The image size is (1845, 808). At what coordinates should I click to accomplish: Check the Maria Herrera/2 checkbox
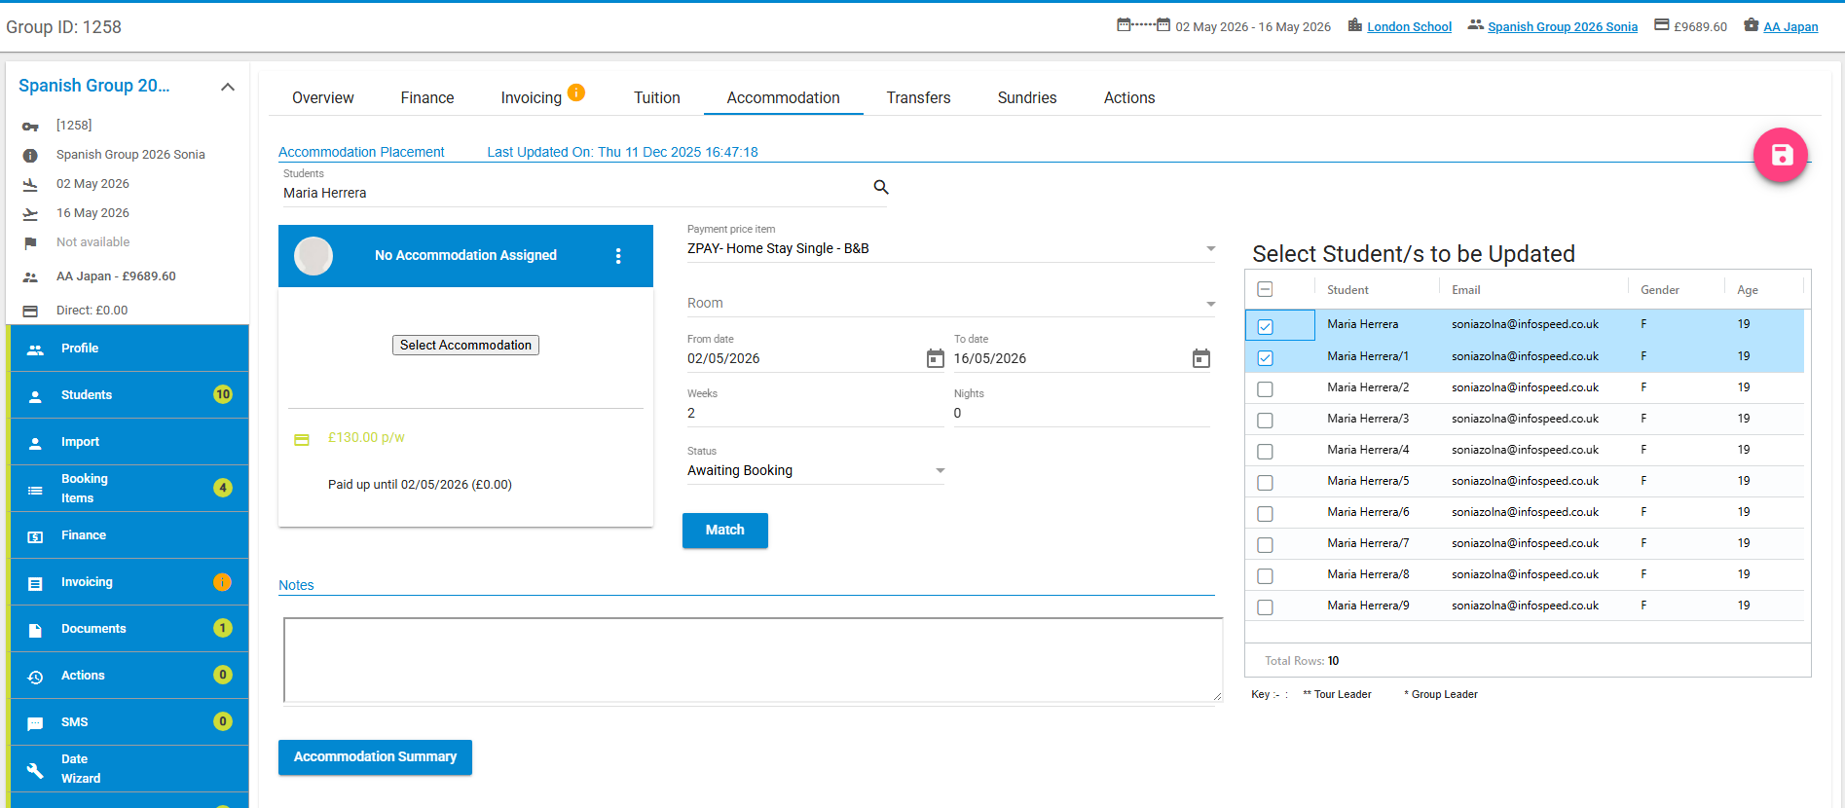(1265, 388)
